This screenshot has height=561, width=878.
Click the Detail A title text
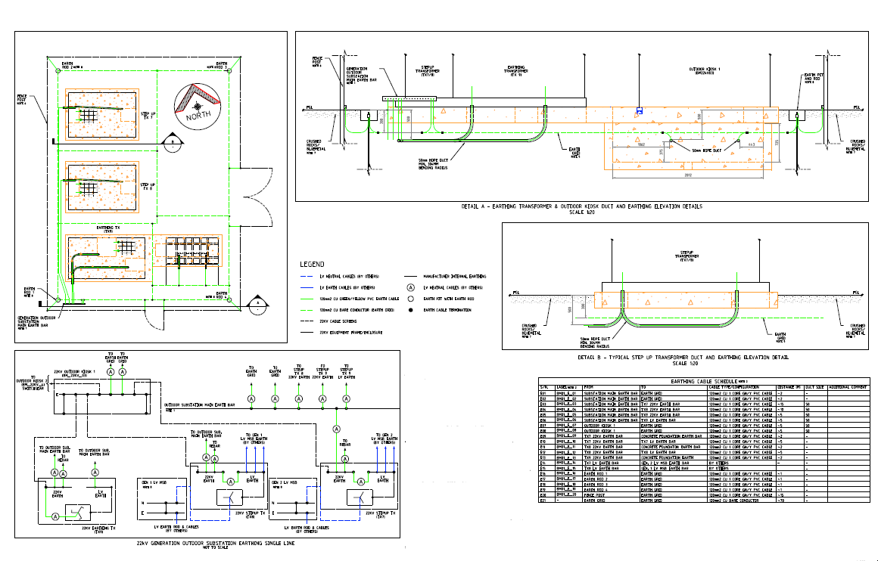coord(581,206)
